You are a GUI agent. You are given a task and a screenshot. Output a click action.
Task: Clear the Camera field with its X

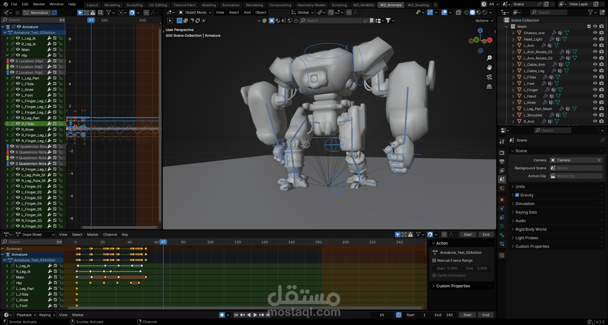pyautogui.click(x=599, y=160)
